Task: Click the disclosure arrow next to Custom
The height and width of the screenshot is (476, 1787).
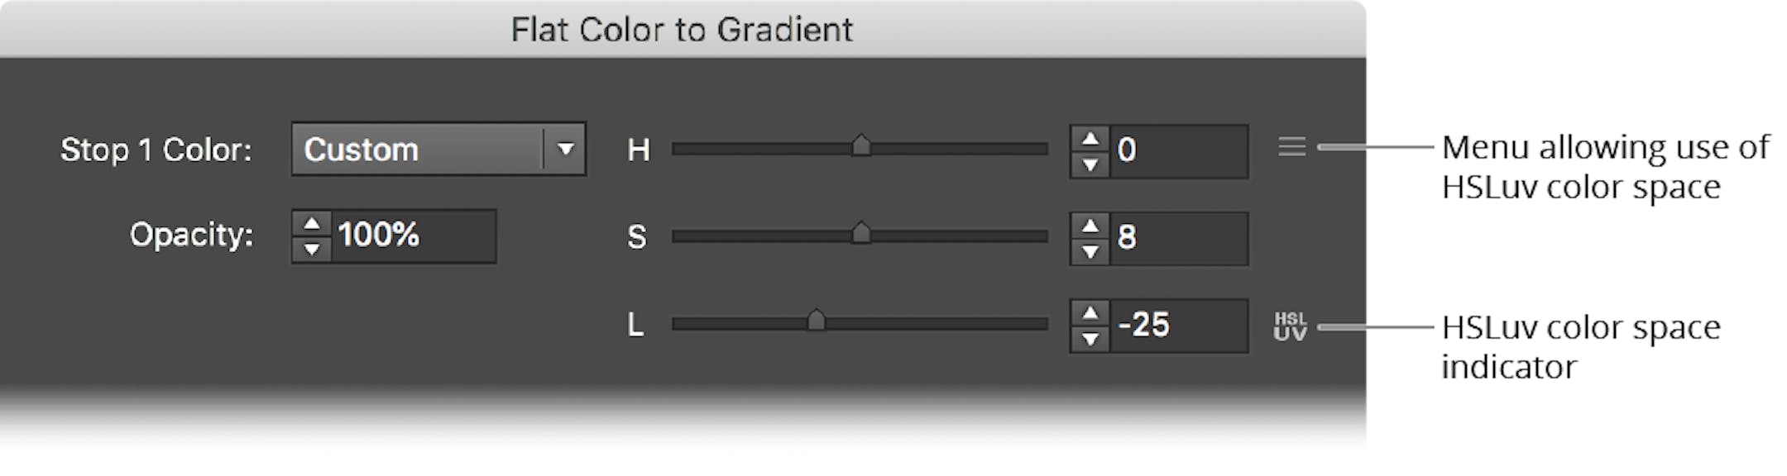Action: coord(564,150)
